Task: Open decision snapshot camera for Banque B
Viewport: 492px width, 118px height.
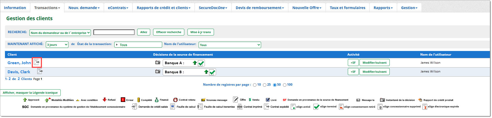Action: point(158,71)
